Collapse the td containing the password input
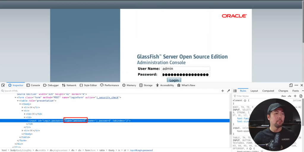The image size is (304, 152). coord(25,117)
